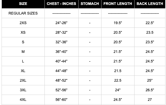Select the 24" front length for 3XL
This screenshot has height=105, width=166.
118,90
